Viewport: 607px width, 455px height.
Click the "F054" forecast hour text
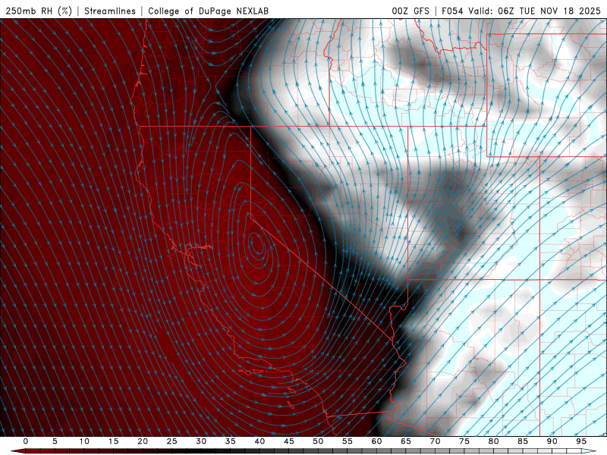[x=452, y=11]
